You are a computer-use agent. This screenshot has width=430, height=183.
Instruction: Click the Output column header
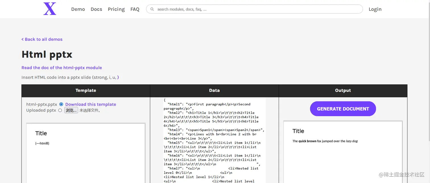(343, 91)
